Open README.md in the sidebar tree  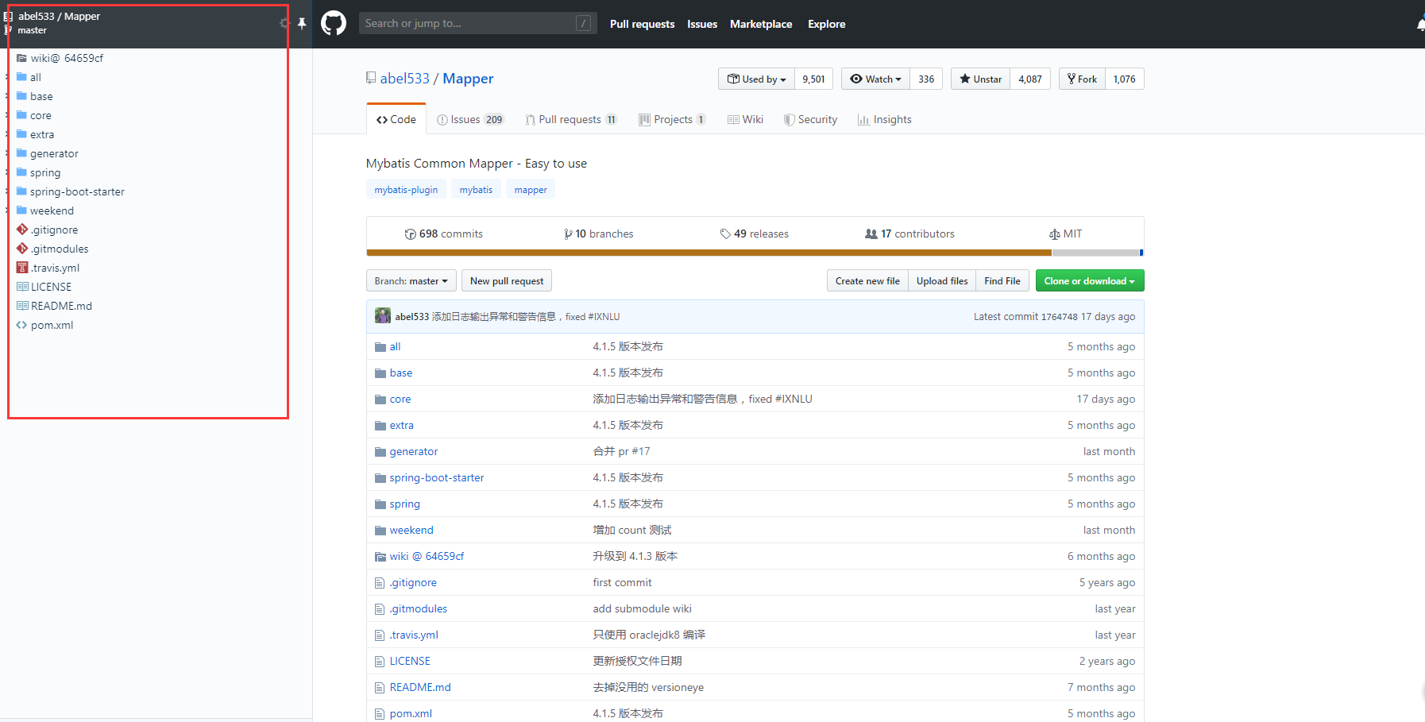(61, 306)
